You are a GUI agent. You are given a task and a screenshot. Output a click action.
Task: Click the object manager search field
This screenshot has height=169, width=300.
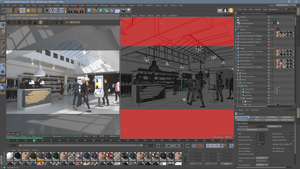(266, 13)
